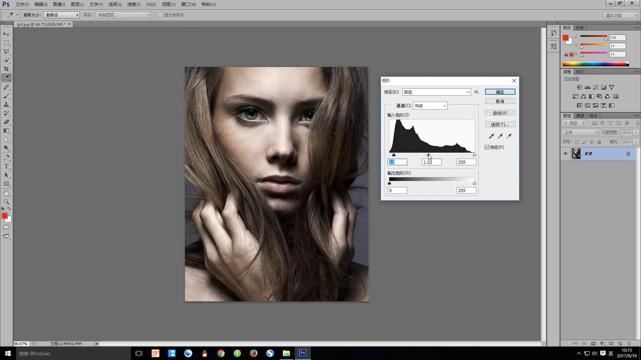
Task: Select the Pen tool
Action: 6,158
